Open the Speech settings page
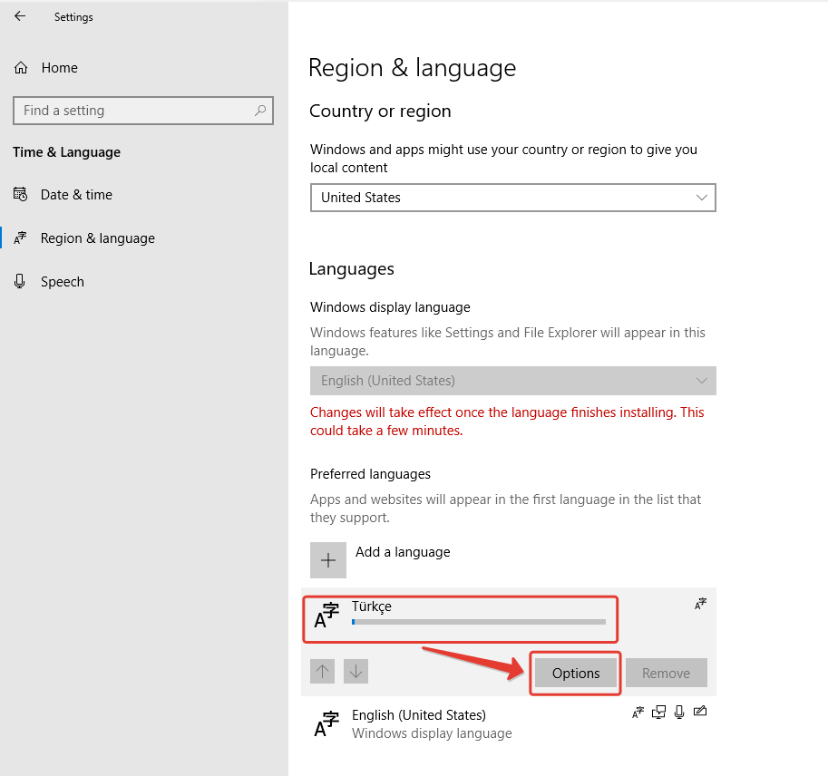This screenshot has height=776, width=828. [x=62, y=282]
